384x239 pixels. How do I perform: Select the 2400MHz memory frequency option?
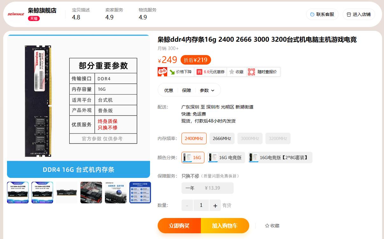tap(194, 138)
